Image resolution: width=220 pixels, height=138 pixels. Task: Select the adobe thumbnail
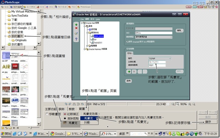coord(24,56)
